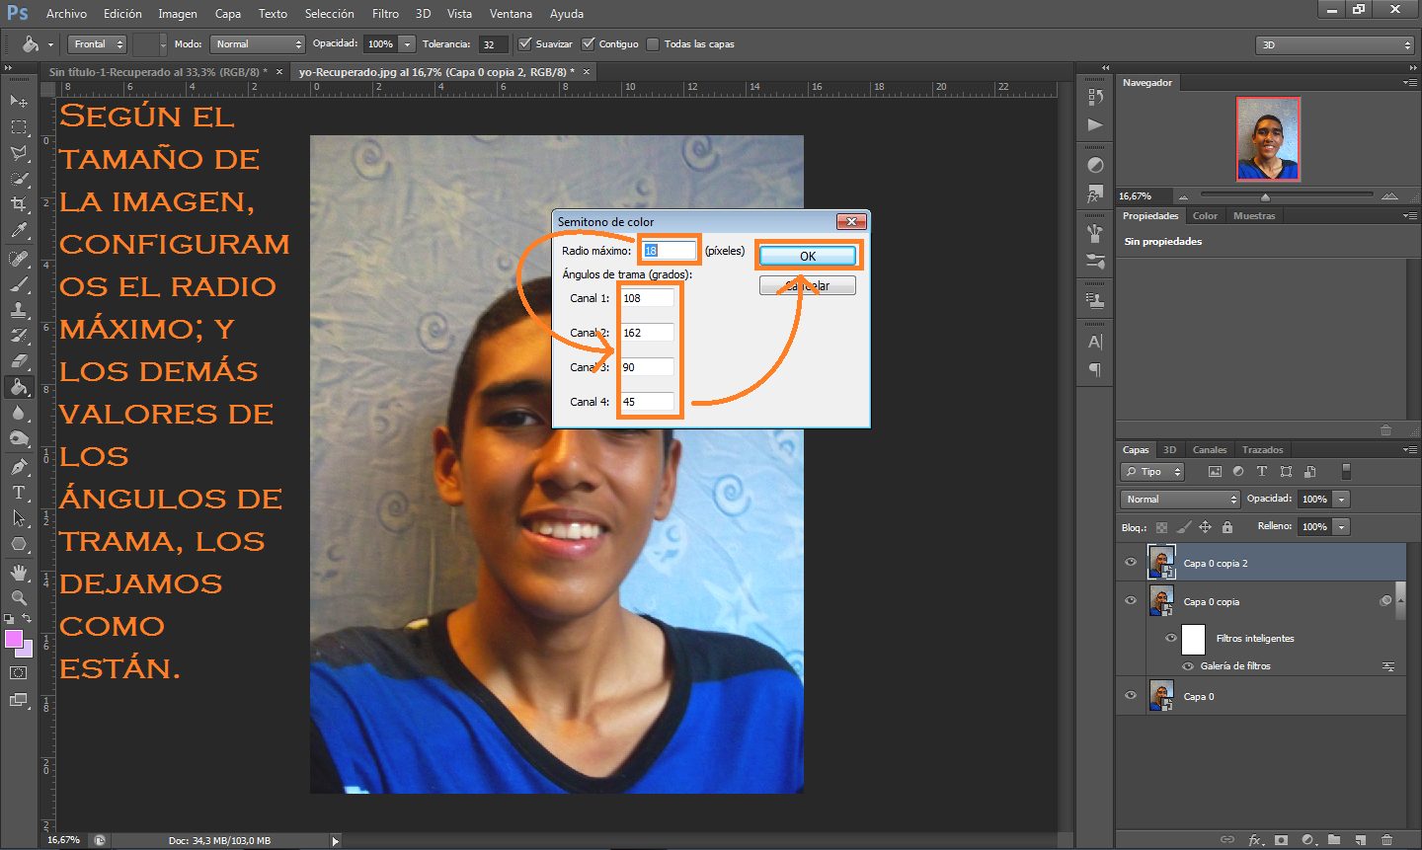1422x850 pixels.
Task: Hide the Capa 0 copia layer
Action: [1131, 600]
